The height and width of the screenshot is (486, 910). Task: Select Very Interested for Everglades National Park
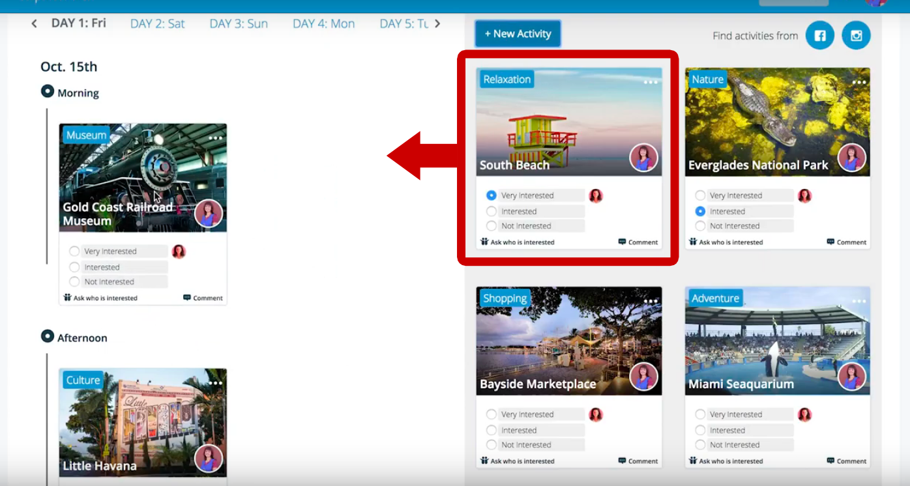[x=700, y=195]
